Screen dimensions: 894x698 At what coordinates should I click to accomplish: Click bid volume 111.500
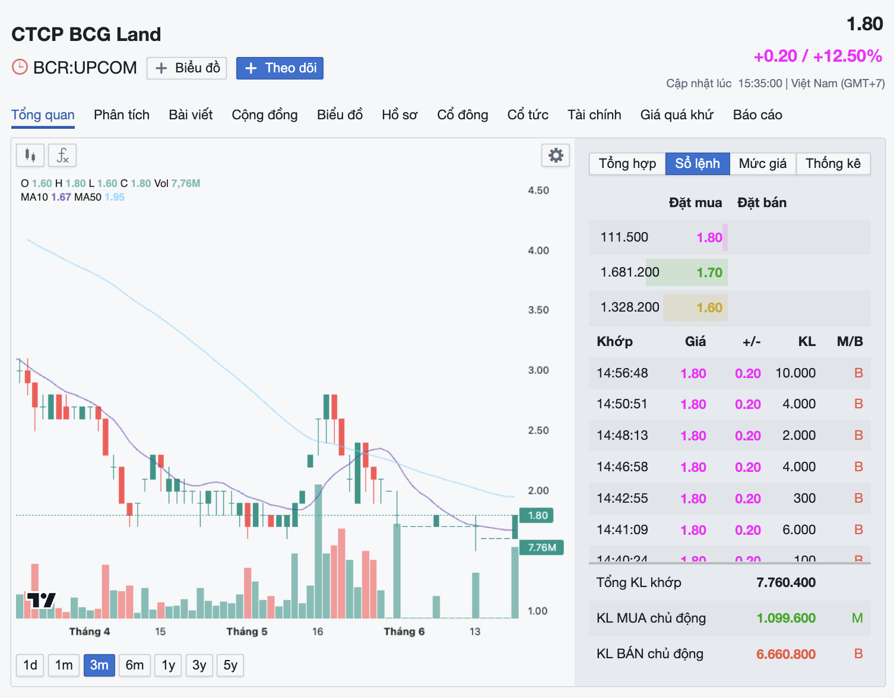(x=624, y=237)
